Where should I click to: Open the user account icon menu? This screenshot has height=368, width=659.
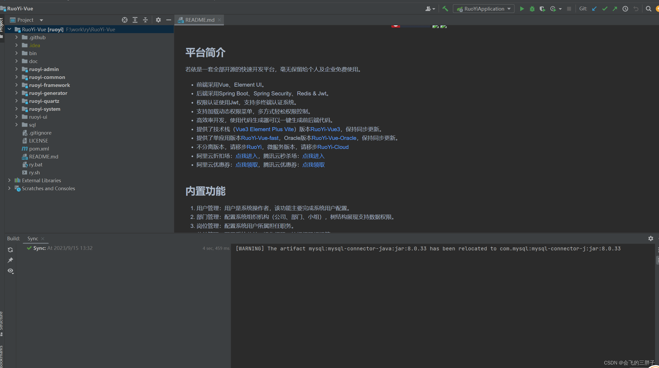coord(430,9)
